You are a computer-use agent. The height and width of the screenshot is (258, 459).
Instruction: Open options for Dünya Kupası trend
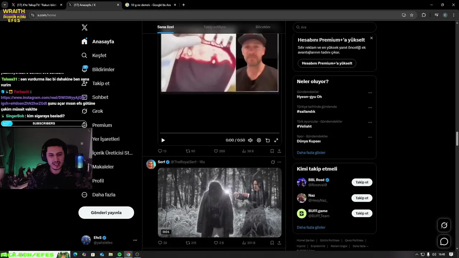(x=370, y=137)
